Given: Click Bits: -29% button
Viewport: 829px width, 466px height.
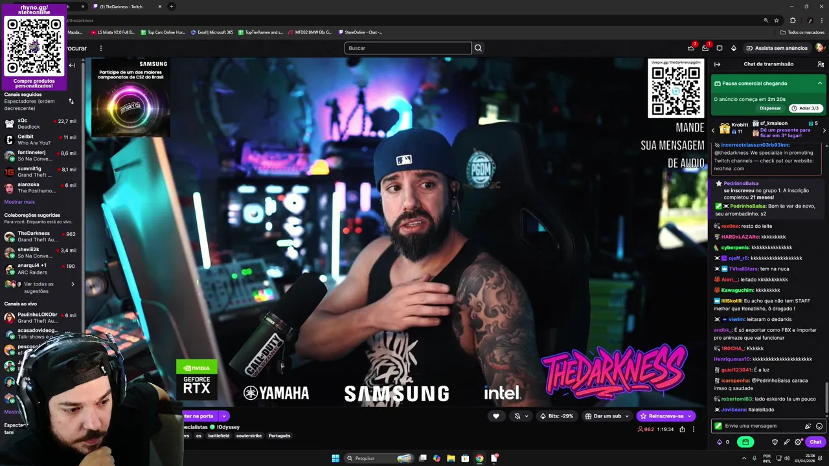Looking at the screenshot, I should [x=557, y=416].
